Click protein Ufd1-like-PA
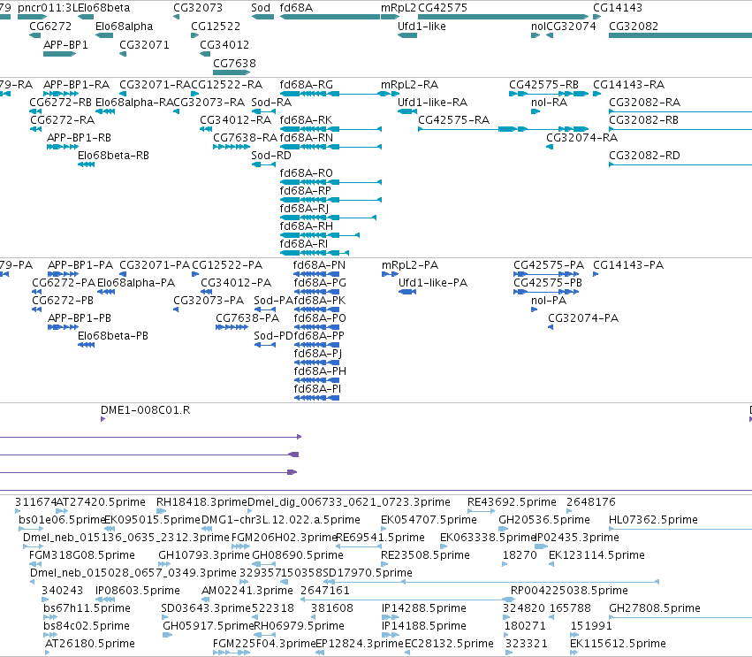The image size is (752, 657). (x=433, y=283)
